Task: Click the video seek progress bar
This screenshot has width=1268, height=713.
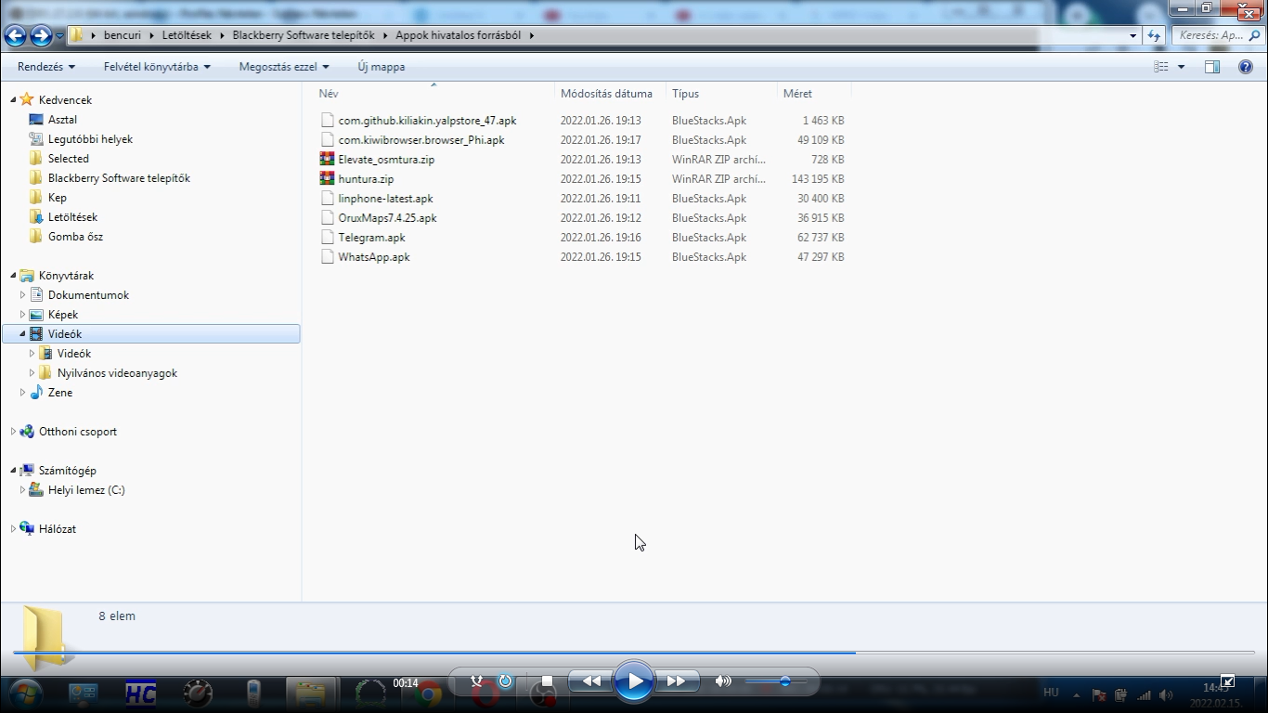Action: point(634,652)
